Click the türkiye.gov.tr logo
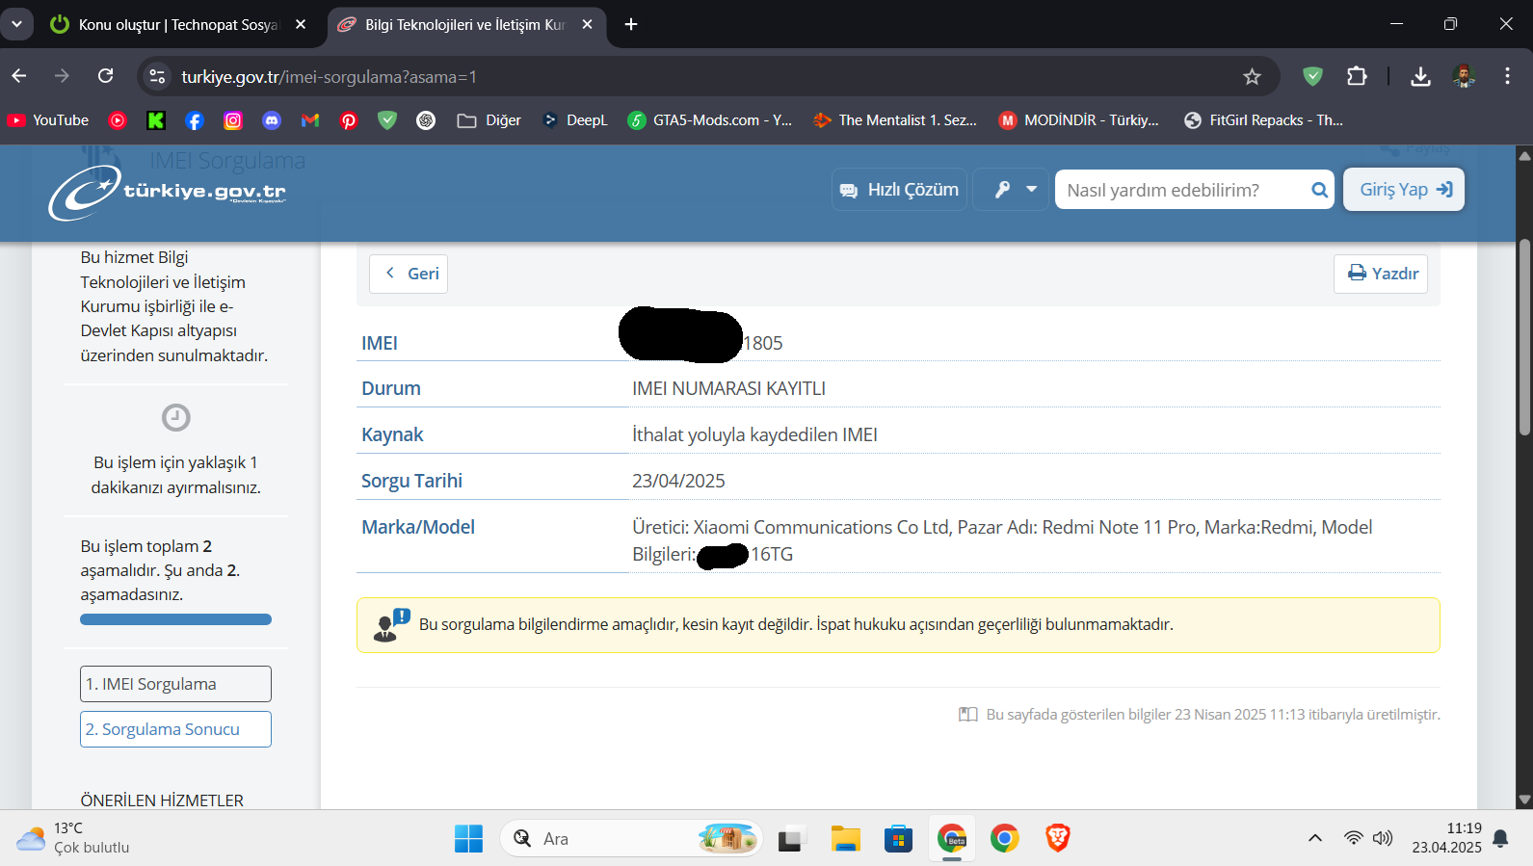Viewport: 1533px width, 866px height. click(x=168, y=193)
